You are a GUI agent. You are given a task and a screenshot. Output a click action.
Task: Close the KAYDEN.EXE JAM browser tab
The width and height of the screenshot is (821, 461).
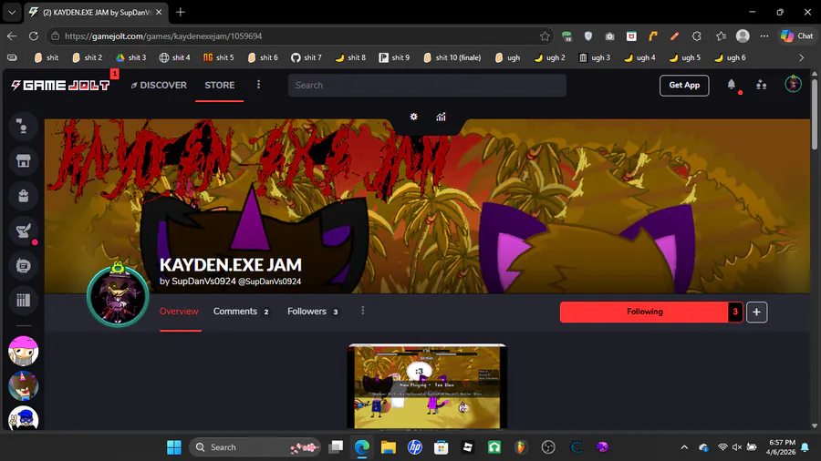[159, 12]
